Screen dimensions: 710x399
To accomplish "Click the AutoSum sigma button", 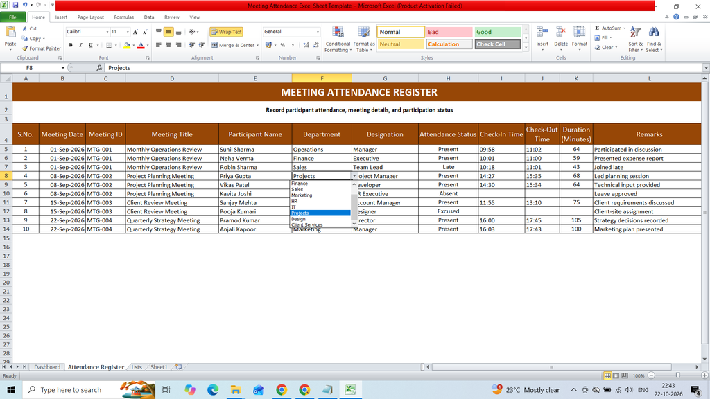I will (608, 28).
